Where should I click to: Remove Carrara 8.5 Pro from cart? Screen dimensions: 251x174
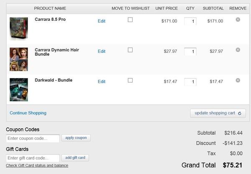point(238,20)
